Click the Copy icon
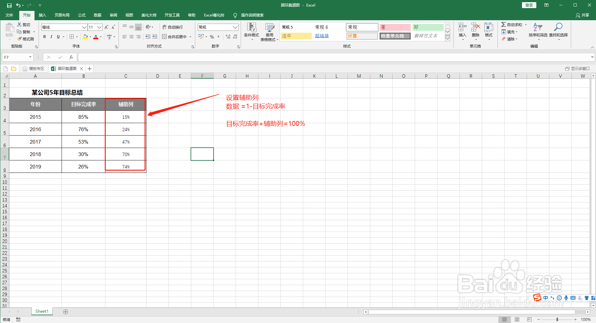 (19, 32)
